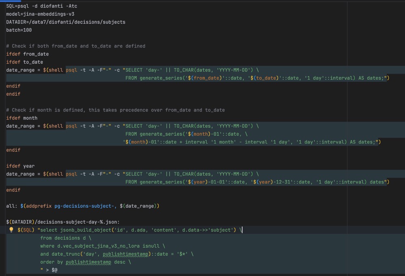This screenshot has height=276, width=405.
Task: Click '$(to_date)' variable in the generate_series line
Action: pos(264,78)
